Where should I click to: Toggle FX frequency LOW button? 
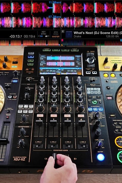[90, 109]
